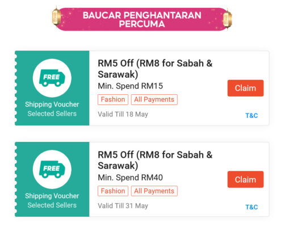Select the Fashion tag on the RM40 voucher
Screen dimensions: 281x227
pos(113,191)
